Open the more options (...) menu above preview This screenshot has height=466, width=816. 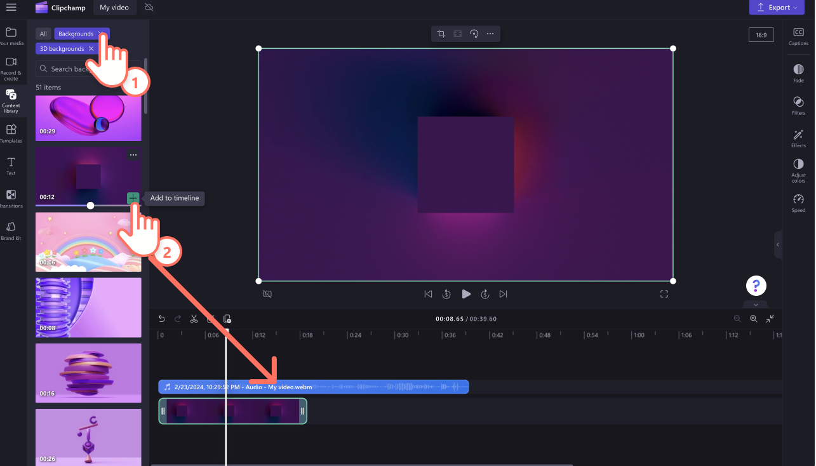[491, 33]
